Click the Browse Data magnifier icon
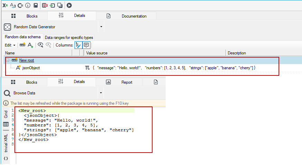 7,93
